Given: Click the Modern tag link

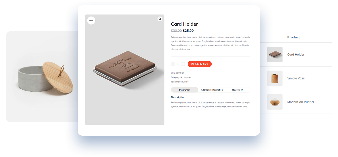Looking at the screenshot, I should tap(180, 82).
